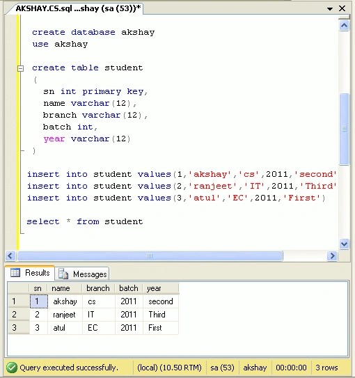Select the batch column header
Image resolution: width=355 pixels, height=378 pixels.
[129, 288]
